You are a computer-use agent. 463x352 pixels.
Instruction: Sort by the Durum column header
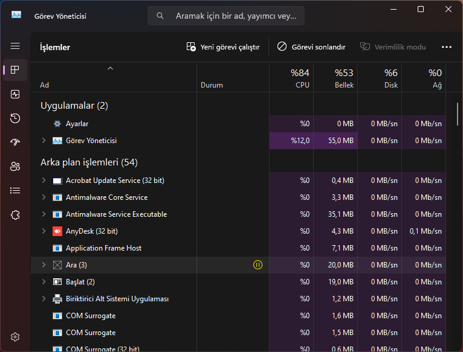233,77
